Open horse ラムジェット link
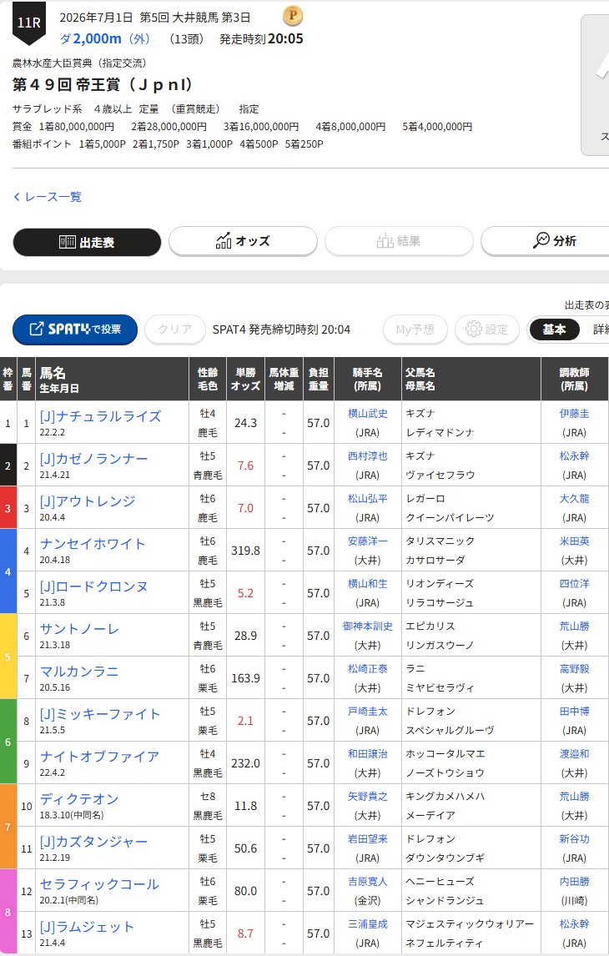 (x=87, y=928)
